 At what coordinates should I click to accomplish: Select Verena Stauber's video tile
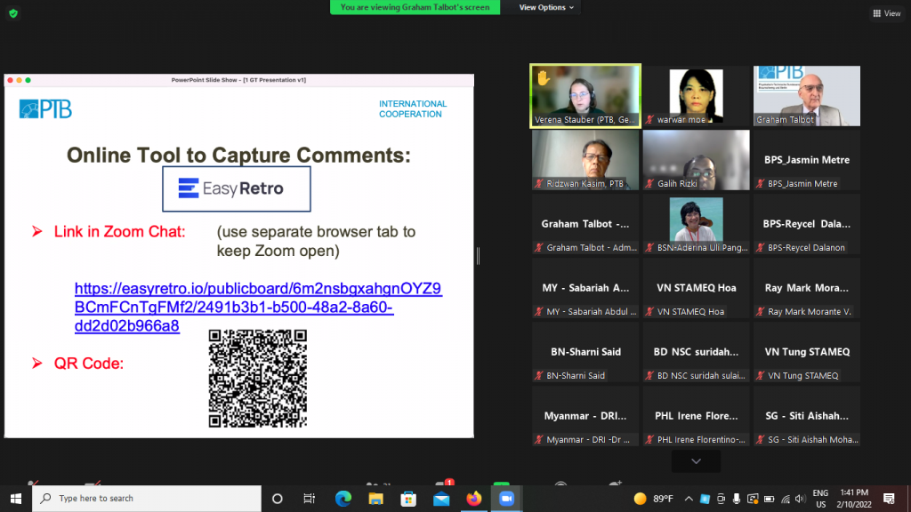pyautogui.click(x=585, y=96)
